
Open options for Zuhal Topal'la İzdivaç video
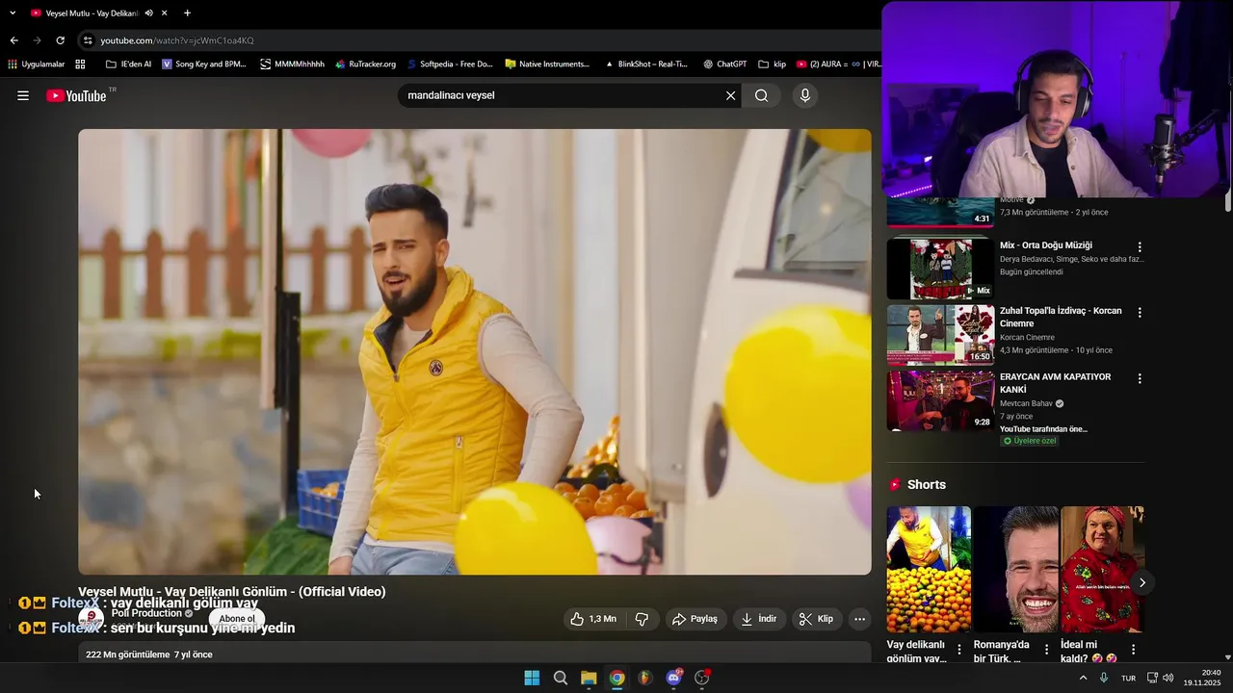(1140, 313)
